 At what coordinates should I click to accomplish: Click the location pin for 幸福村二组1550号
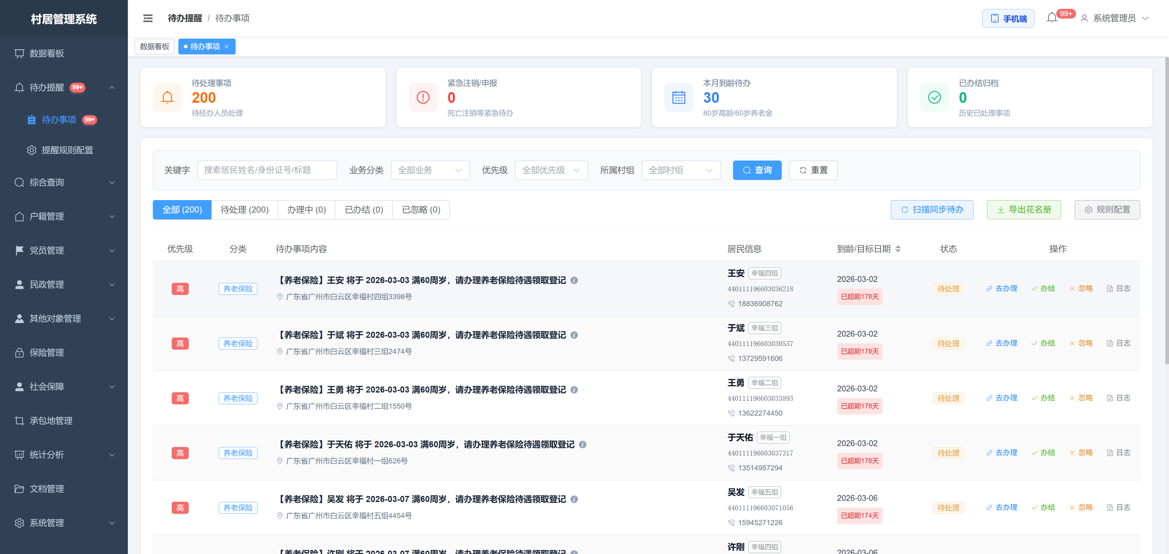[x=279, y=406]
